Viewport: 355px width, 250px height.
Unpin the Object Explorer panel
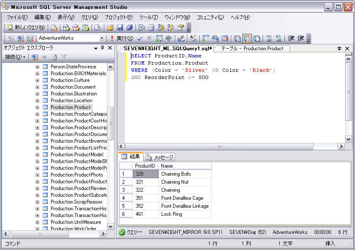coord(102,48)
